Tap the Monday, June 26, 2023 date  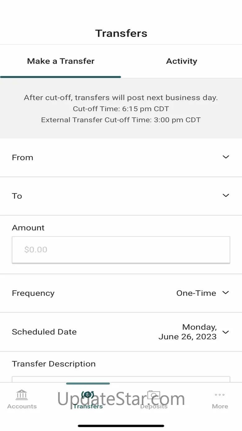point(187,332)
